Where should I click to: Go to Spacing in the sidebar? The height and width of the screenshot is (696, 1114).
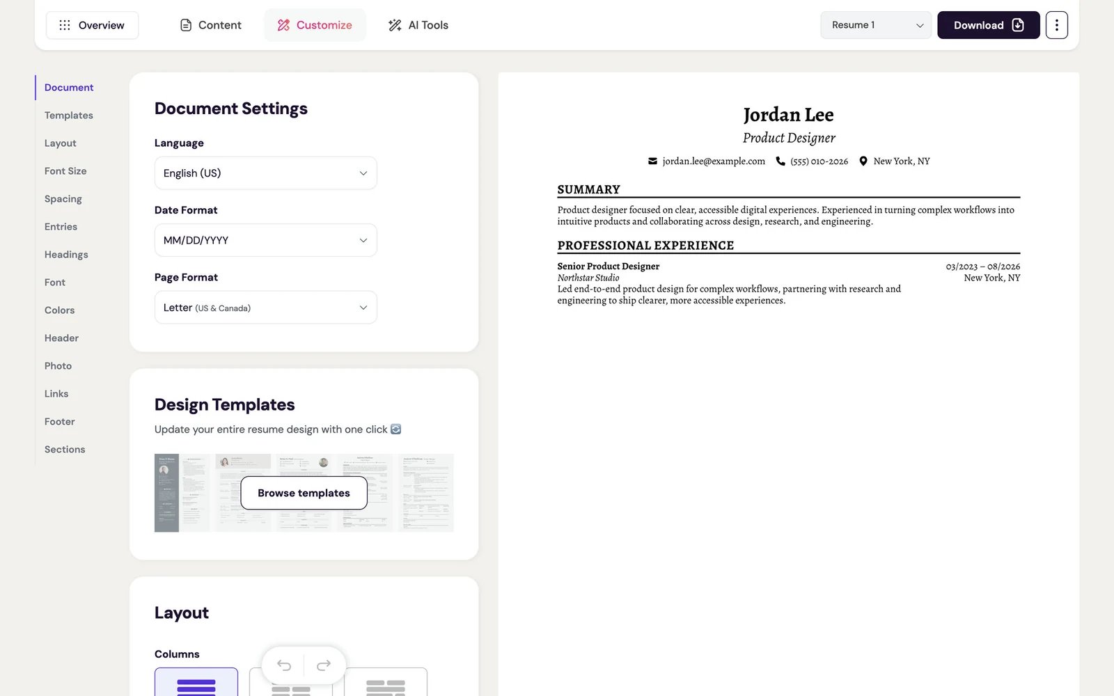point(63,199)
